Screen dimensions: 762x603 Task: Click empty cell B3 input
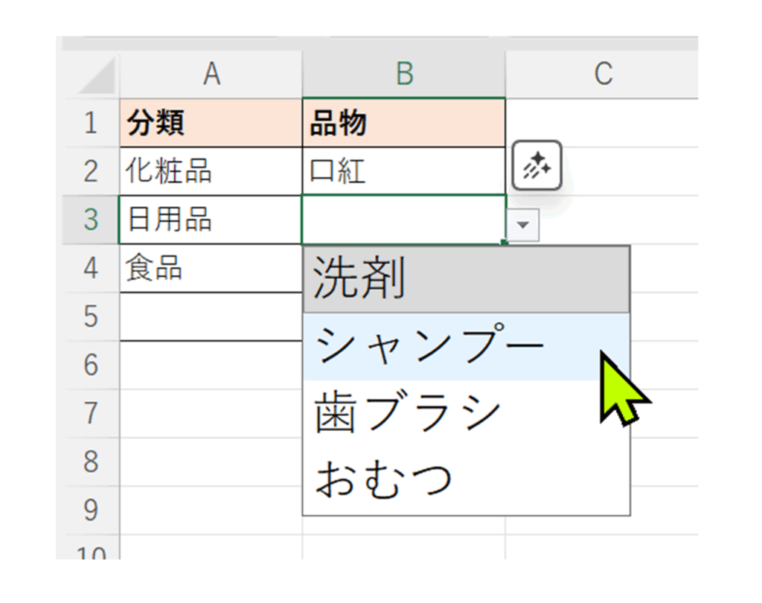[x=402, y=220]
